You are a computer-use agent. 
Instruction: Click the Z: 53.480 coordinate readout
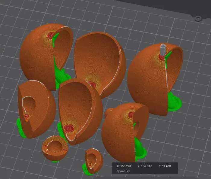[x=165, y=166]
